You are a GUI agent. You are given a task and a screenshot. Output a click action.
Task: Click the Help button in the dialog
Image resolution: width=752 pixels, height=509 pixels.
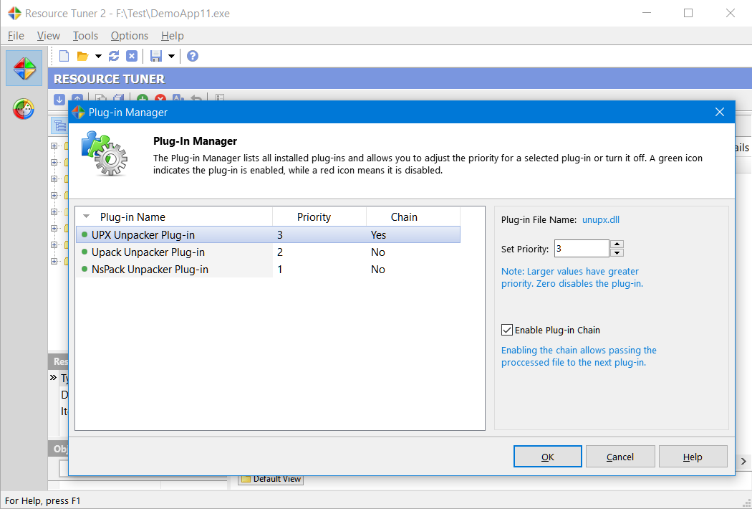[x=693, y=457]
